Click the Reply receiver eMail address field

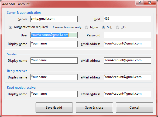[x=127, y=77]
